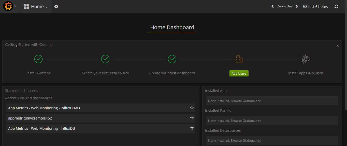Click the Installed Datasources heading

223,130
